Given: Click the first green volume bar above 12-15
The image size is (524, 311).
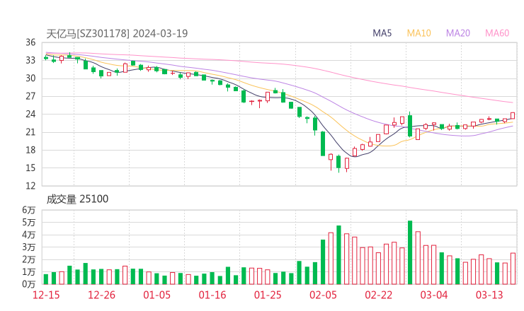Looking at the screenshot, I should point(46,279).
